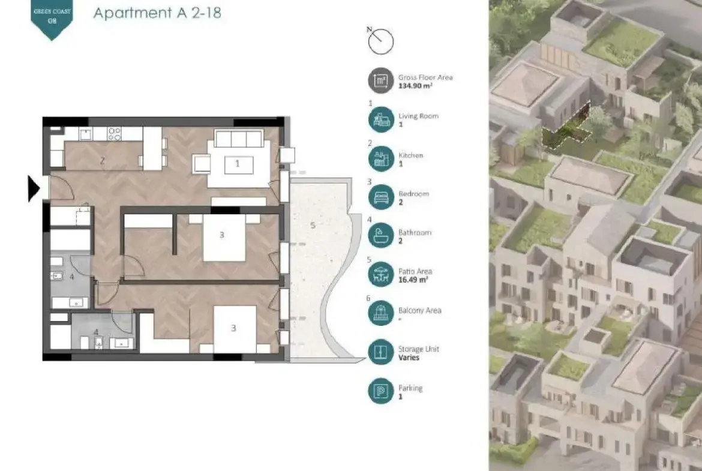The width and height of the screenshot is (702, 471).
Task: Click the four-burner stove in the floor plan kitchen
Action: 115,133
